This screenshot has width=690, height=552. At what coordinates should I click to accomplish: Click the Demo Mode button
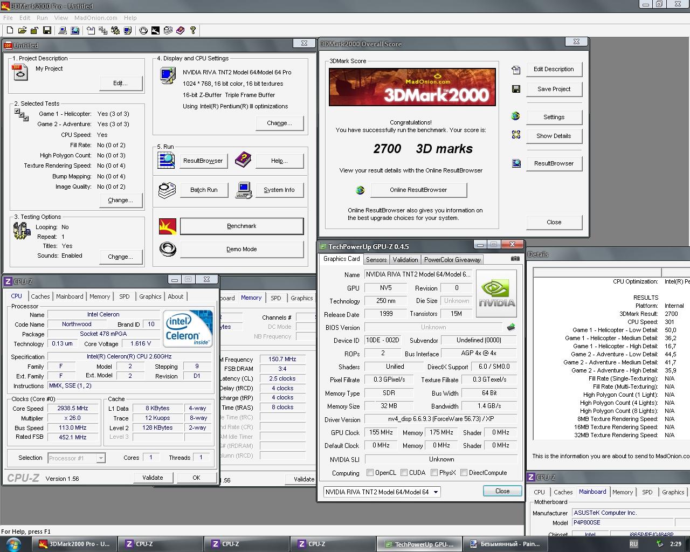coord(241,249)
